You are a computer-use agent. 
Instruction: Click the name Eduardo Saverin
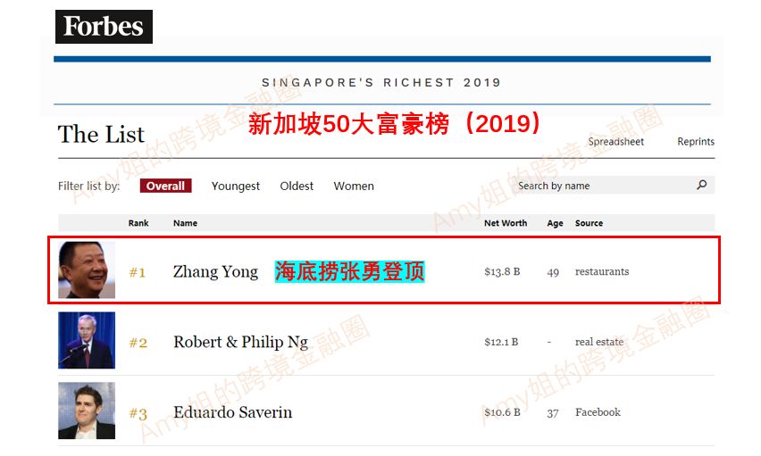coord(233,412)
